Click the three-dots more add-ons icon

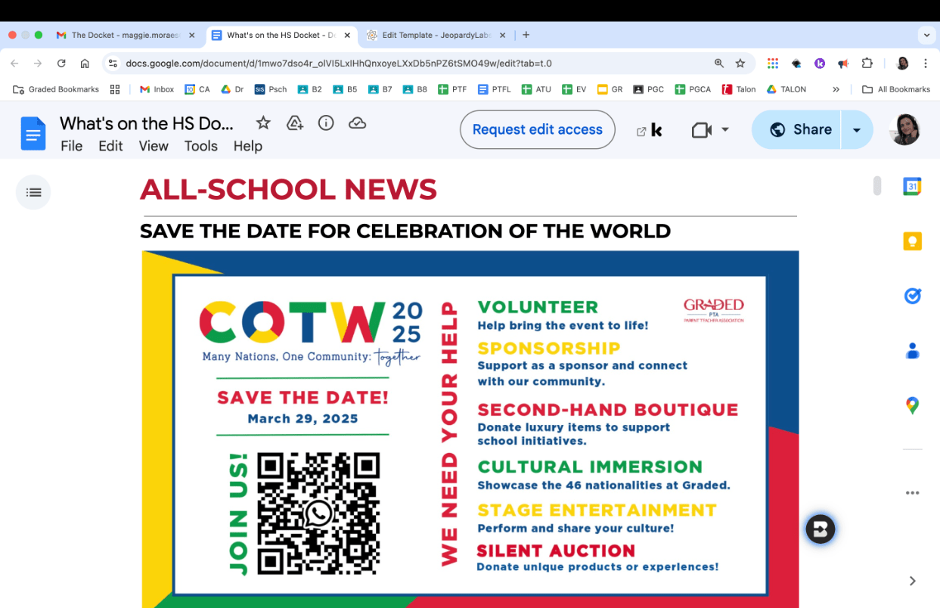(913, 493)
